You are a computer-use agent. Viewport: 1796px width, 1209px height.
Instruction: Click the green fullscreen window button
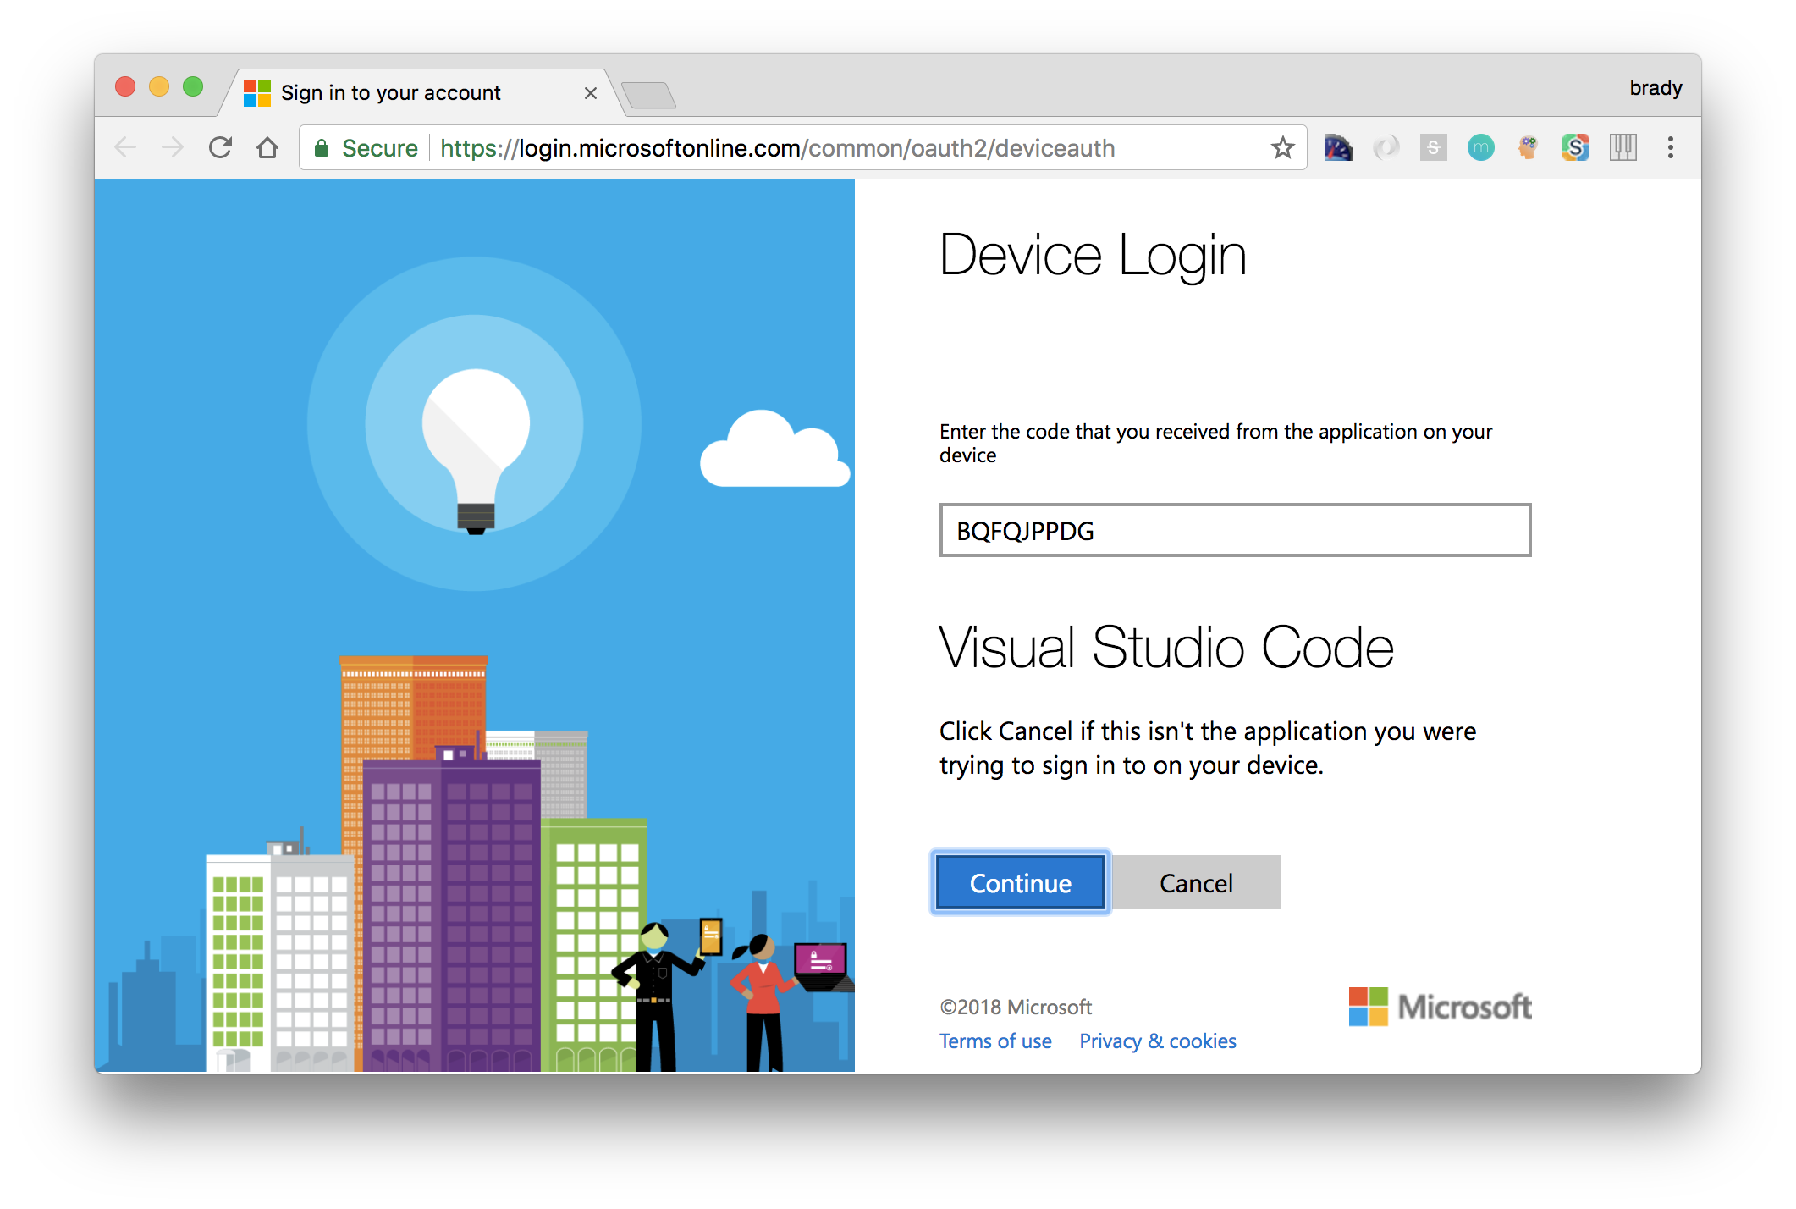coord(193,87)
